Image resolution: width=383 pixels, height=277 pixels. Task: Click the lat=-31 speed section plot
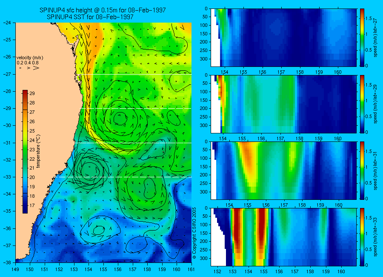click(x=283, y=170)
